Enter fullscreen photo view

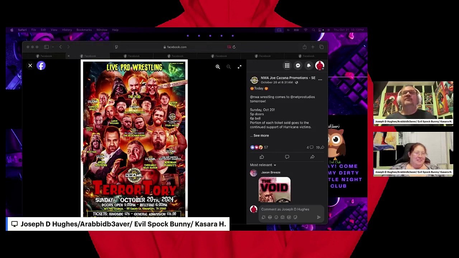point(240,67)
